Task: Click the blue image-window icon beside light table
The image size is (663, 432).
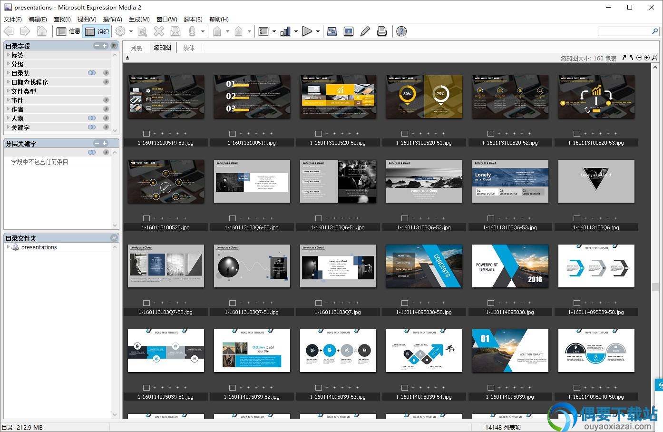Action: tap(349, 31)
